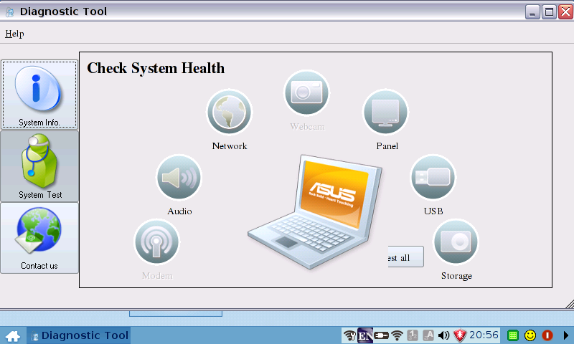Run the Audio speaker test
Image resolution: width=574 pixels, height=344 pixels.
[179, 177]
